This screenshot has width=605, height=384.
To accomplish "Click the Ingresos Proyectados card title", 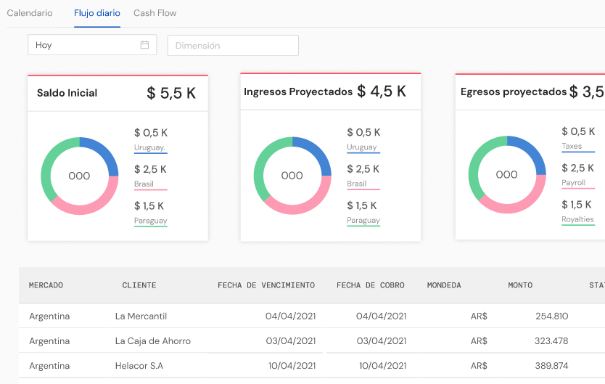I will tap(298, 92).
